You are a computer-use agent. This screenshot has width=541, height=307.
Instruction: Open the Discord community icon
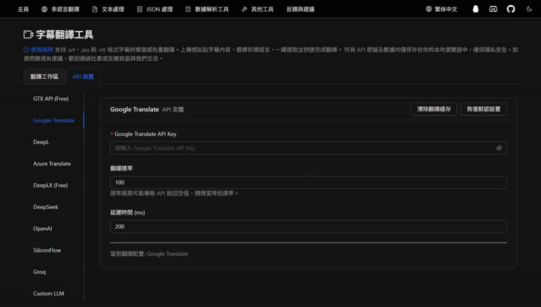click(x=493, y=9)
